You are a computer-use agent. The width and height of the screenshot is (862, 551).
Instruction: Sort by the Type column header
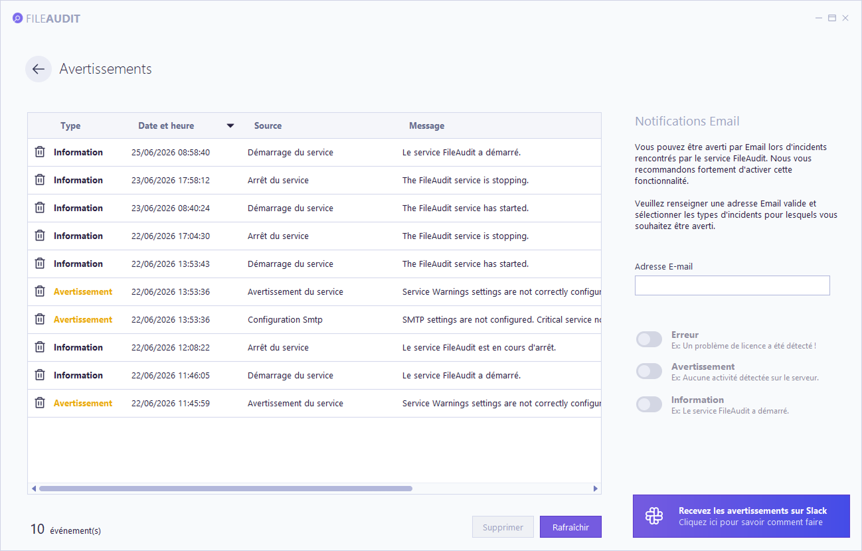(x=70, y=125)
